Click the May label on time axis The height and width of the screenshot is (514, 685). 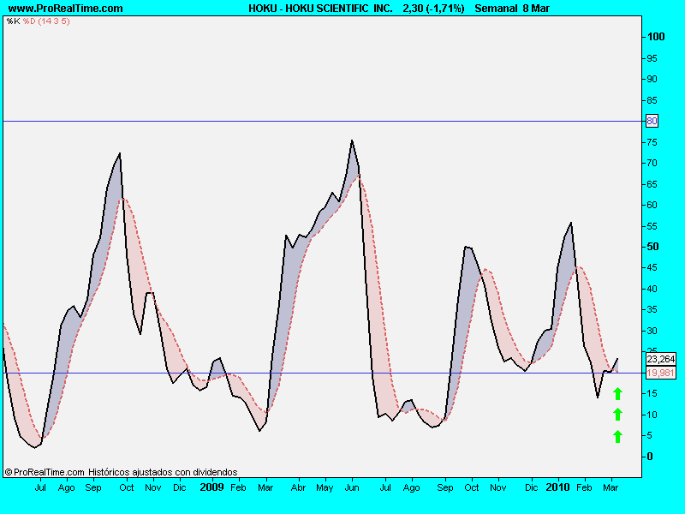(x=325, y=487)
